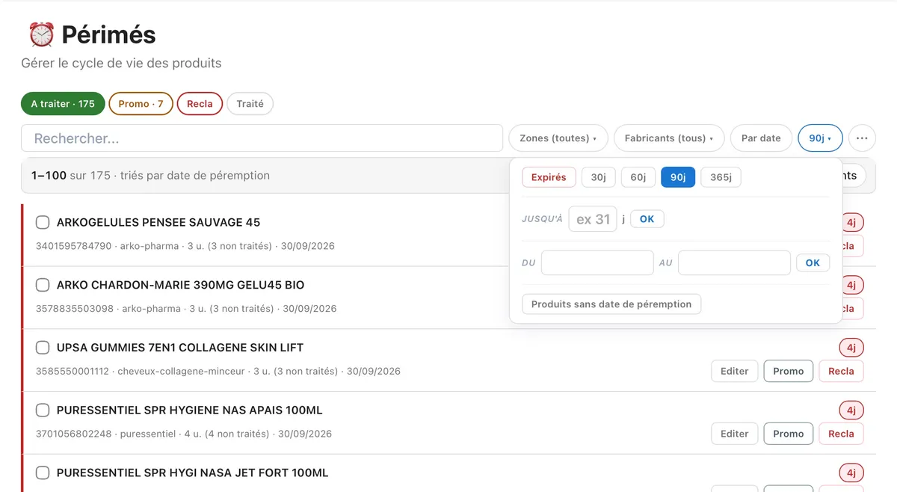This screenshot has height=492, width=897.
Task: Select the 30j period option
Action: [x=598, y=177]
